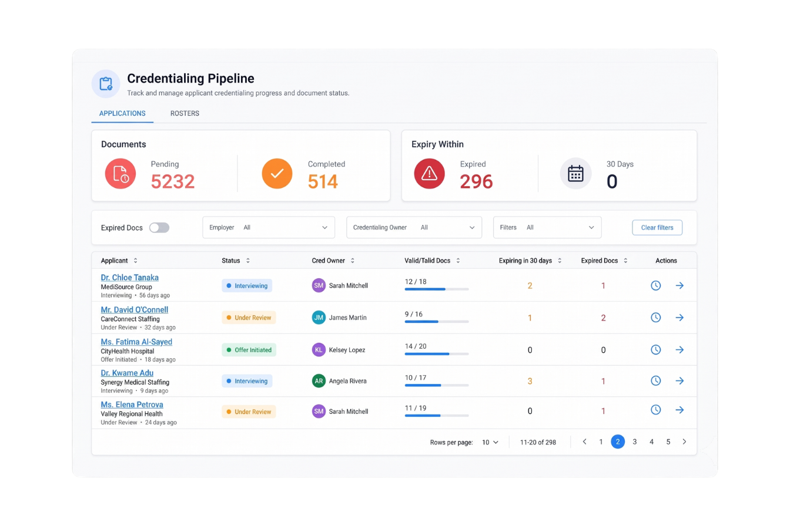
Task: Go to page 1
Action: (601, 442)
